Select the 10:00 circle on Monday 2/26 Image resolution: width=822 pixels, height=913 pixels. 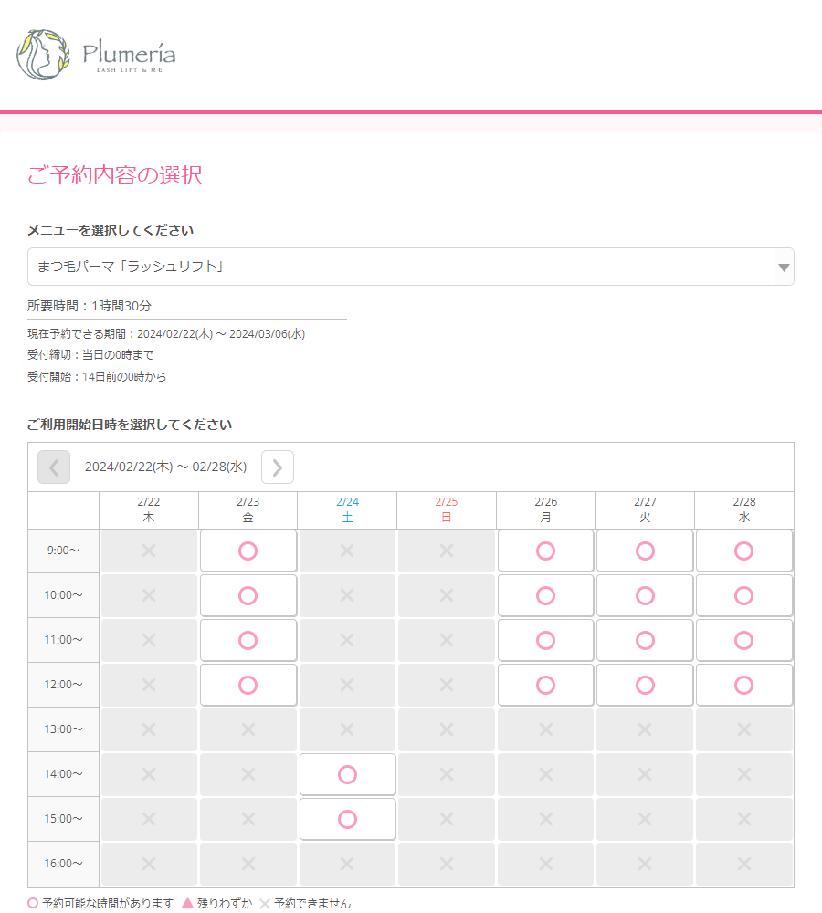coord(545,595)
